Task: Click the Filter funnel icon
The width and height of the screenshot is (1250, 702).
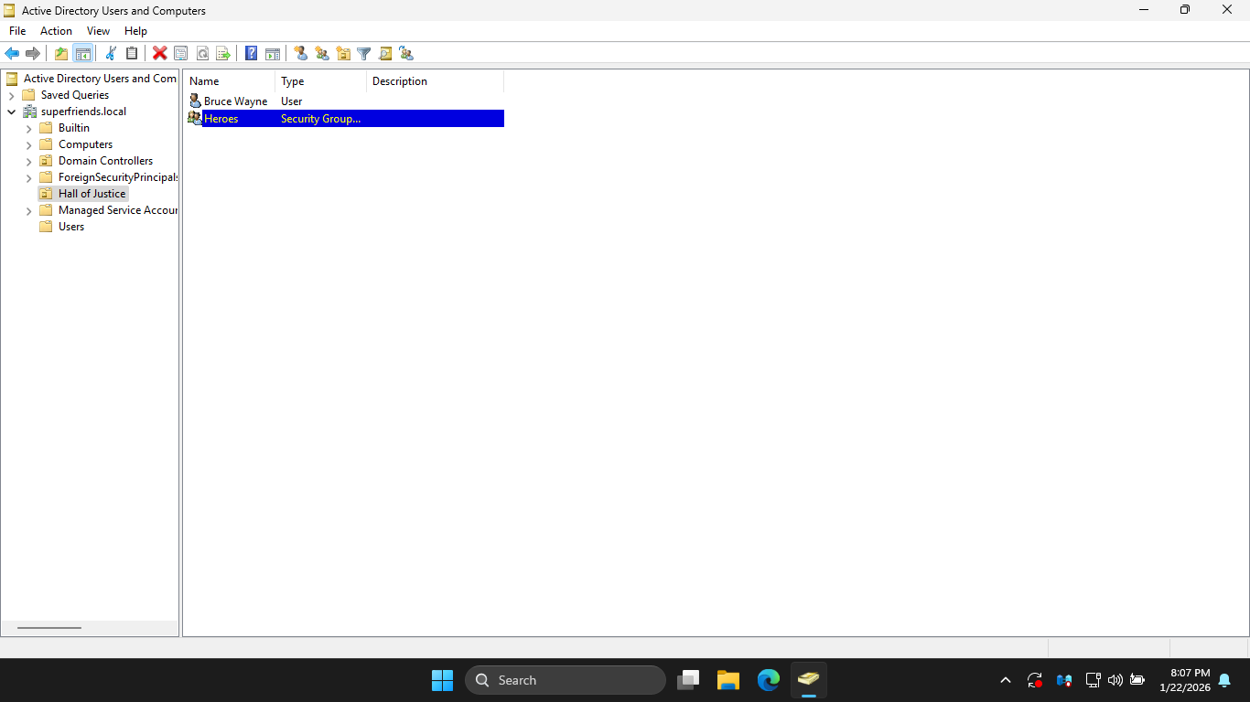Action: 363,54
